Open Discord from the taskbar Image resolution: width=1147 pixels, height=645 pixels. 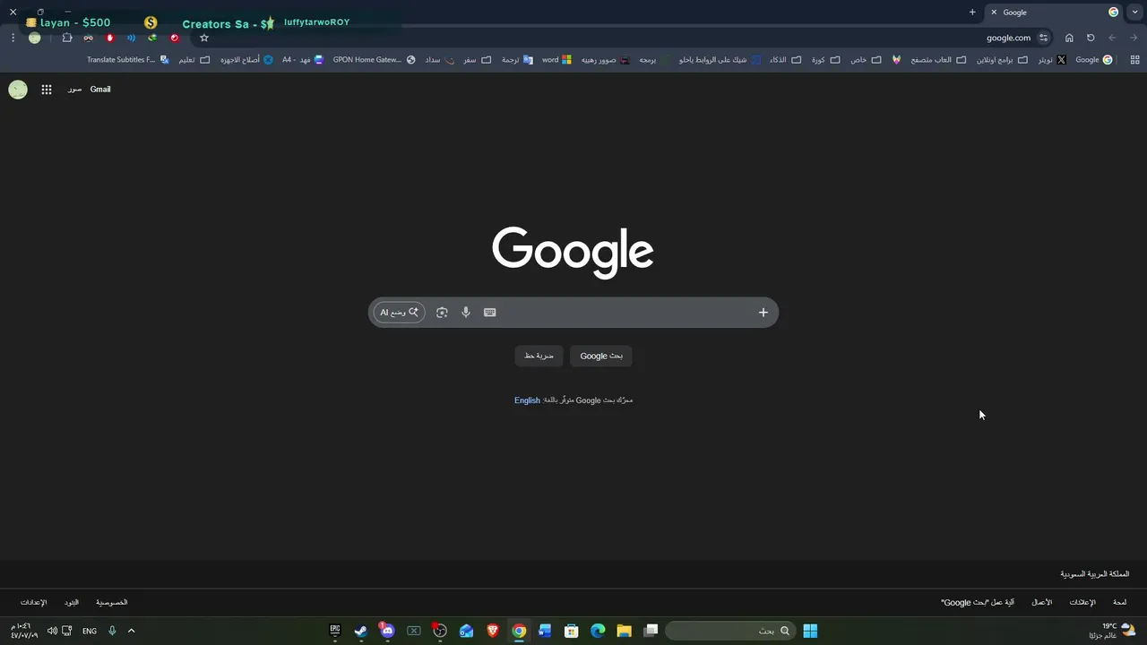coord(387,631)
